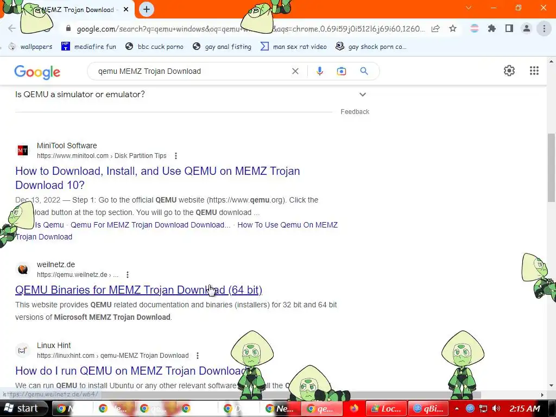Open more options for Linux Hint result
Screen dimensions: 556x417
198,355
